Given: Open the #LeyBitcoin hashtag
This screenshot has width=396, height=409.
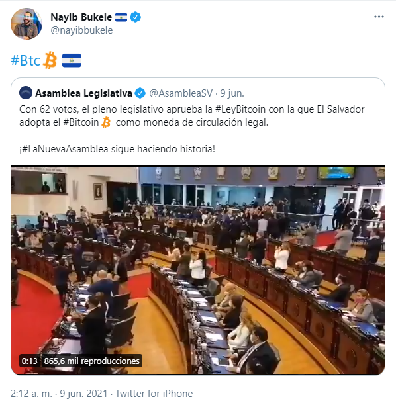Looking at the screenshot, I should (x=240, y=109).
